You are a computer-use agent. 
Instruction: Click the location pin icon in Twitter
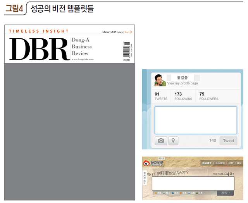tap(173, 141)
